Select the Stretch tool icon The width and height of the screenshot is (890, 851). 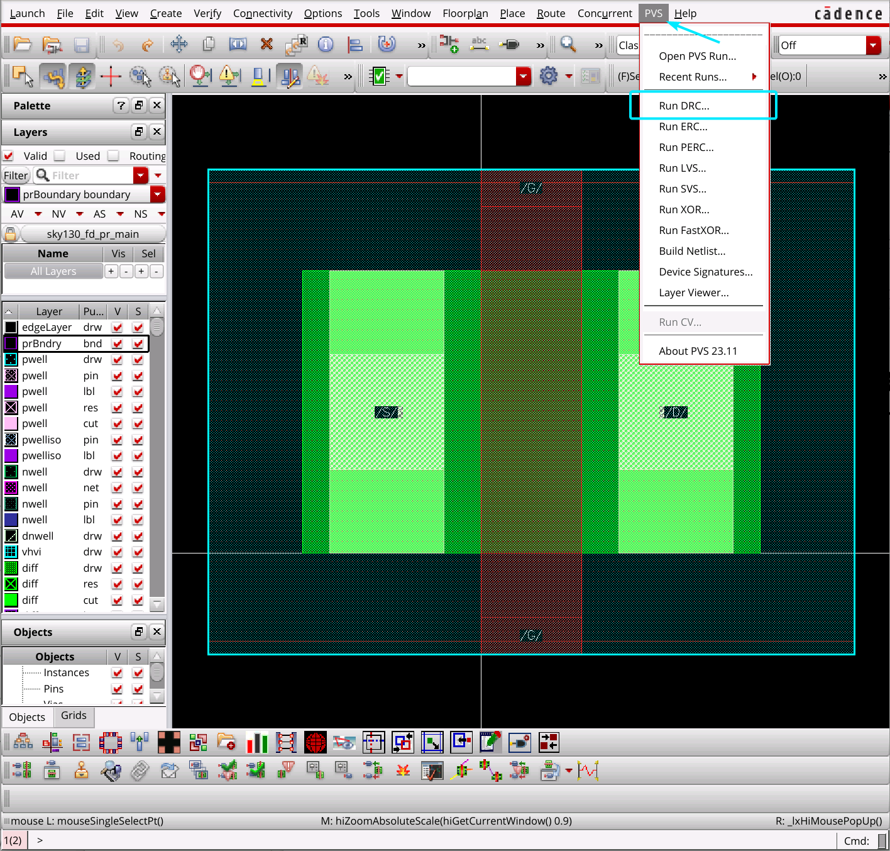pos(238,44)
